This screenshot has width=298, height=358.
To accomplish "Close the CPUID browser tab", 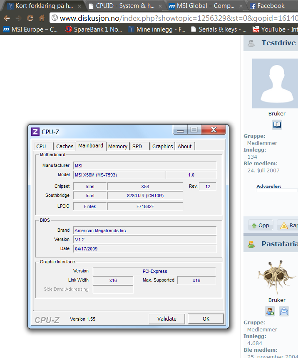I will coord(160,6).
